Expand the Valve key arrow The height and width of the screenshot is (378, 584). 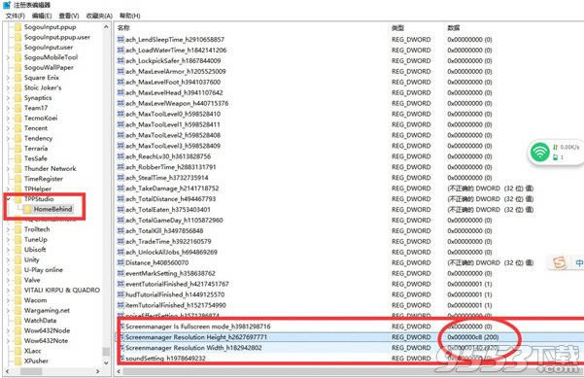pyautogui.click(x=8, y=280)
